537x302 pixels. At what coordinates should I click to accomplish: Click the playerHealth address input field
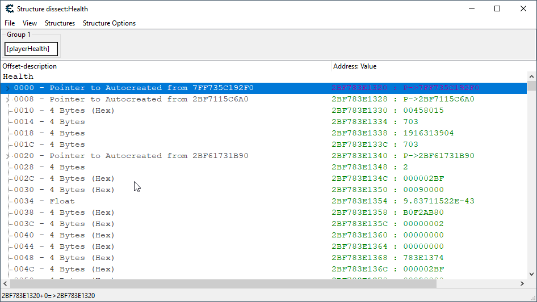[31, 49]
